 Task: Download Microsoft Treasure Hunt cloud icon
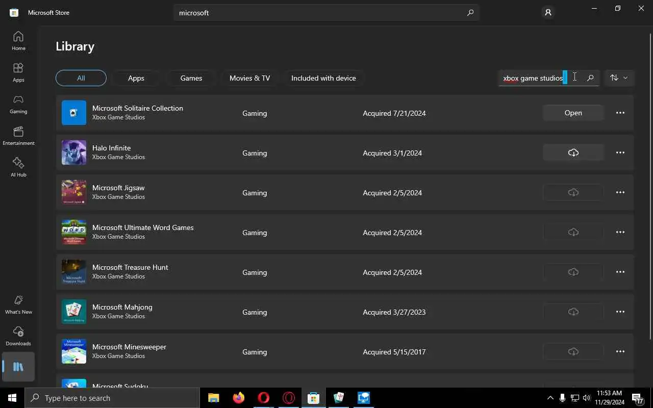(573, 272)
